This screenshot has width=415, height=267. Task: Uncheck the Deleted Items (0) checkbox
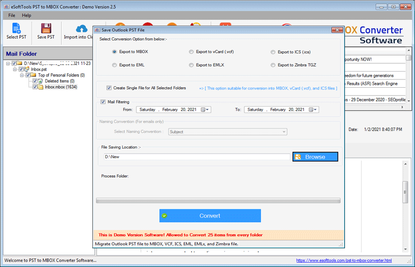35,81
